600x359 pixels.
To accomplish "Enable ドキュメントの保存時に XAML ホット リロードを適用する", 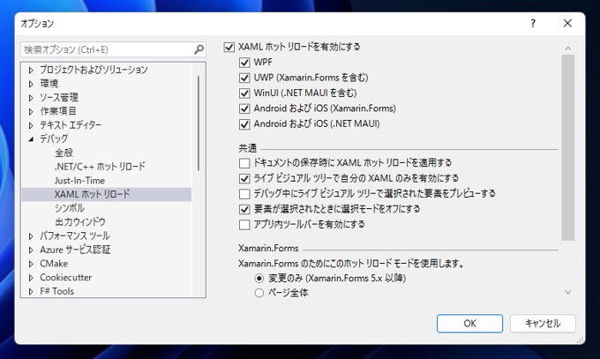I will tap(244, 163).
